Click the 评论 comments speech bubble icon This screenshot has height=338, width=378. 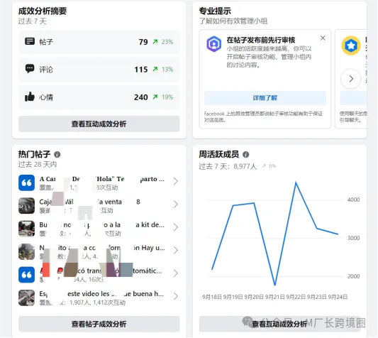(x=30, y=69)
